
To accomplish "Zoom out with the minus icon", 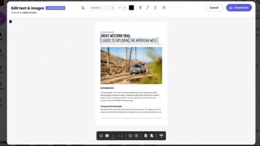I will 130,136.
